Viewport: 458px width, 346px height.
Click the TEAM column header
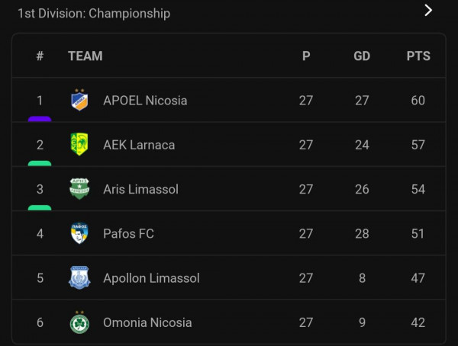coord(85,56)
